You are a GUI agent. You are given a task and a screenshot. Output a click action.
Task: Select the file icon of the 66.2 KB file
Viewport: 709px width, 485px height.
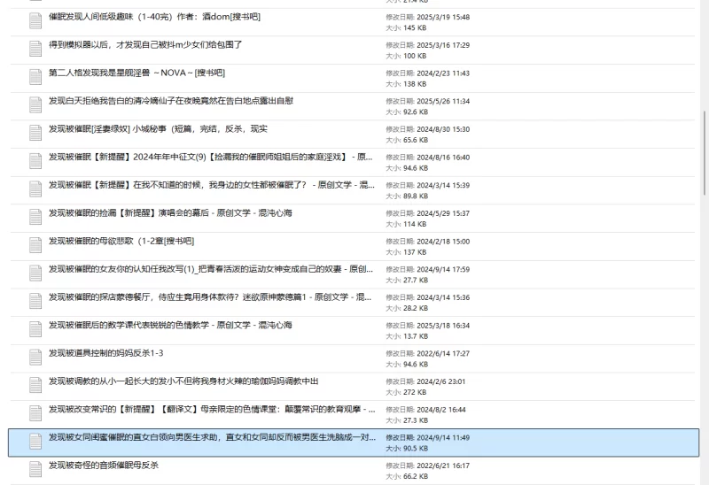[x=35, y=469]
